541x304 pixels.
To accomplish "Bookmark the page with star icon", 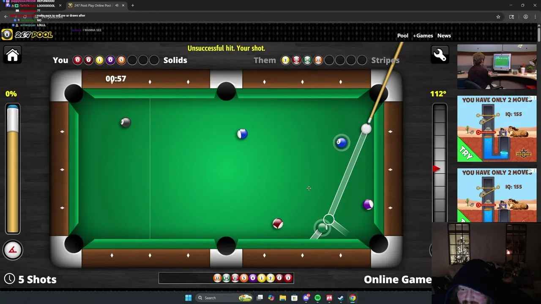I will (498, 17).
